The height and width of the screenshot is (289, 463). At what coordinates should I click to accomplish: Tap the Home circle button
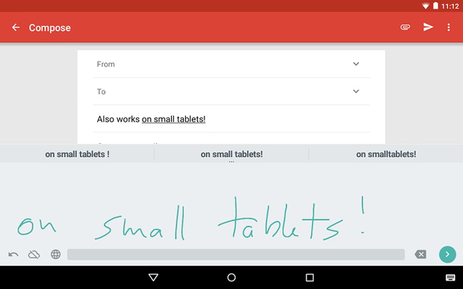[231, 278]
